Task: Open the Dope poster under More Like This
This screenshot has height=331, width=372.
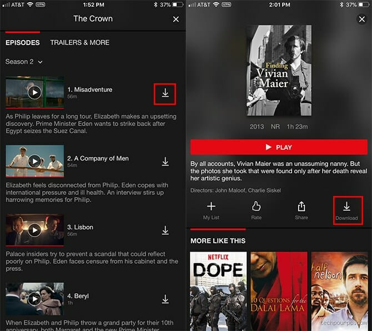Action: coord(218,292)
